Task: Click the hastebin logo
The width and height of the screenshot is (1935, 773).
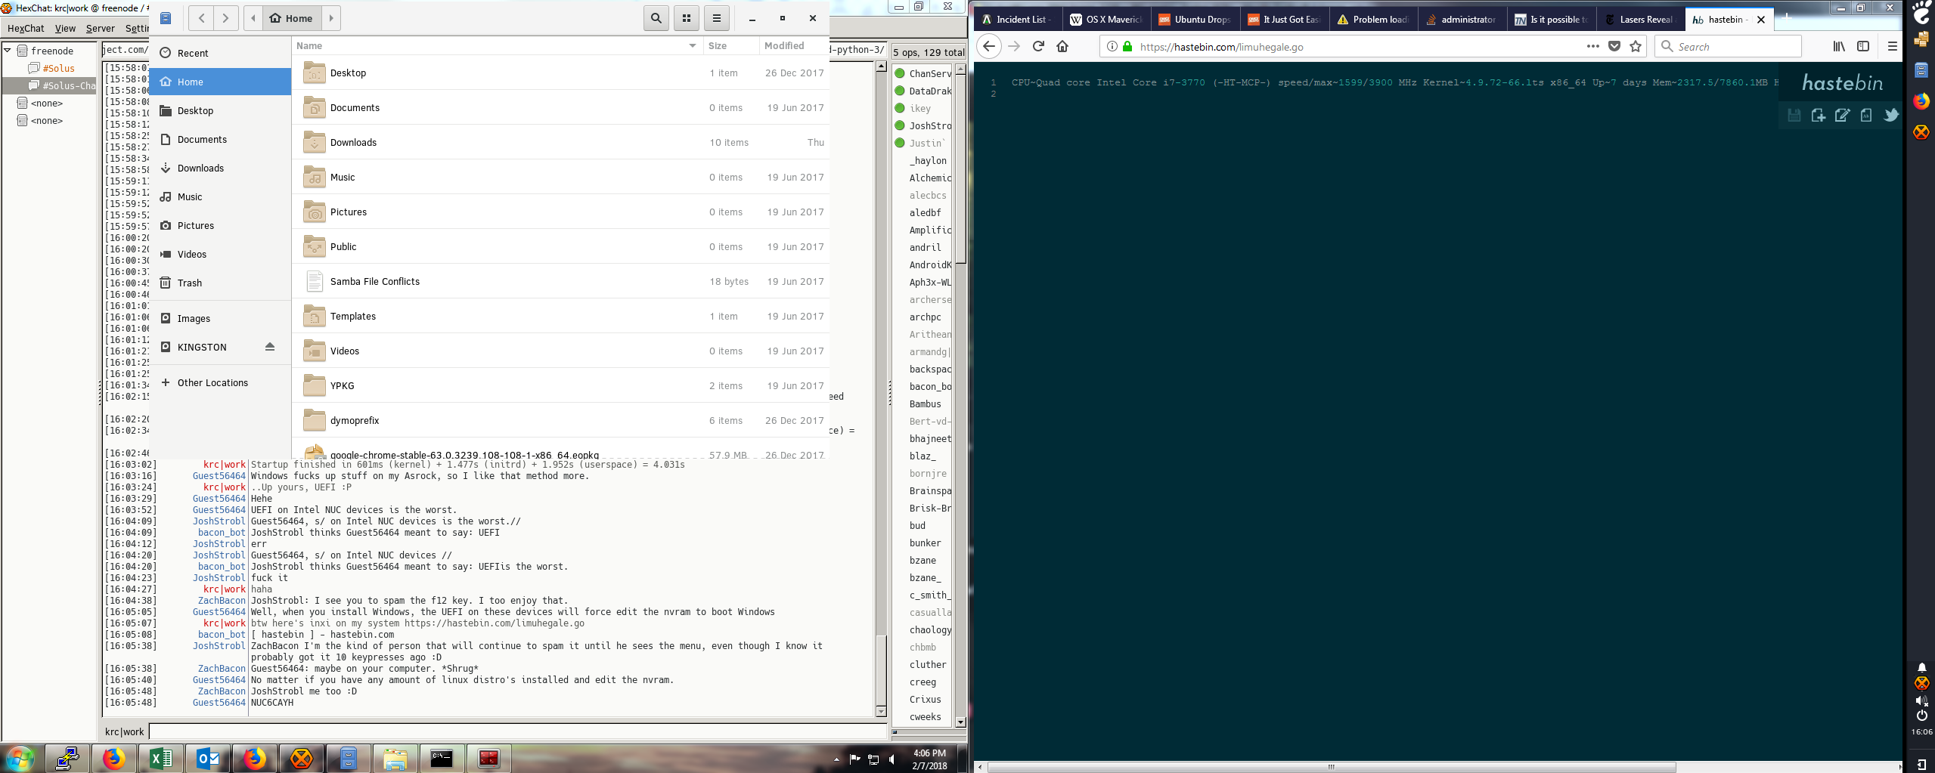Action: (1842, 82)
